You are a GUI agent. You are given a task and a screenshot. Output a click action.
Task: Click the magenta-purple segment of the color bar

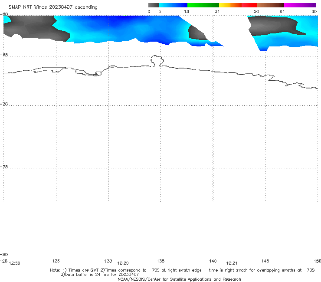click(300, 5)
